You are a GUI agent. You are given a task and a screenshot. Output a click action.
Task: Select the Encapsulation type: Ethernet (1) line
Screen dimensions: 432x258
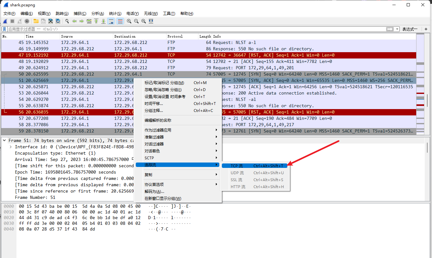click(x=55, y=153)
